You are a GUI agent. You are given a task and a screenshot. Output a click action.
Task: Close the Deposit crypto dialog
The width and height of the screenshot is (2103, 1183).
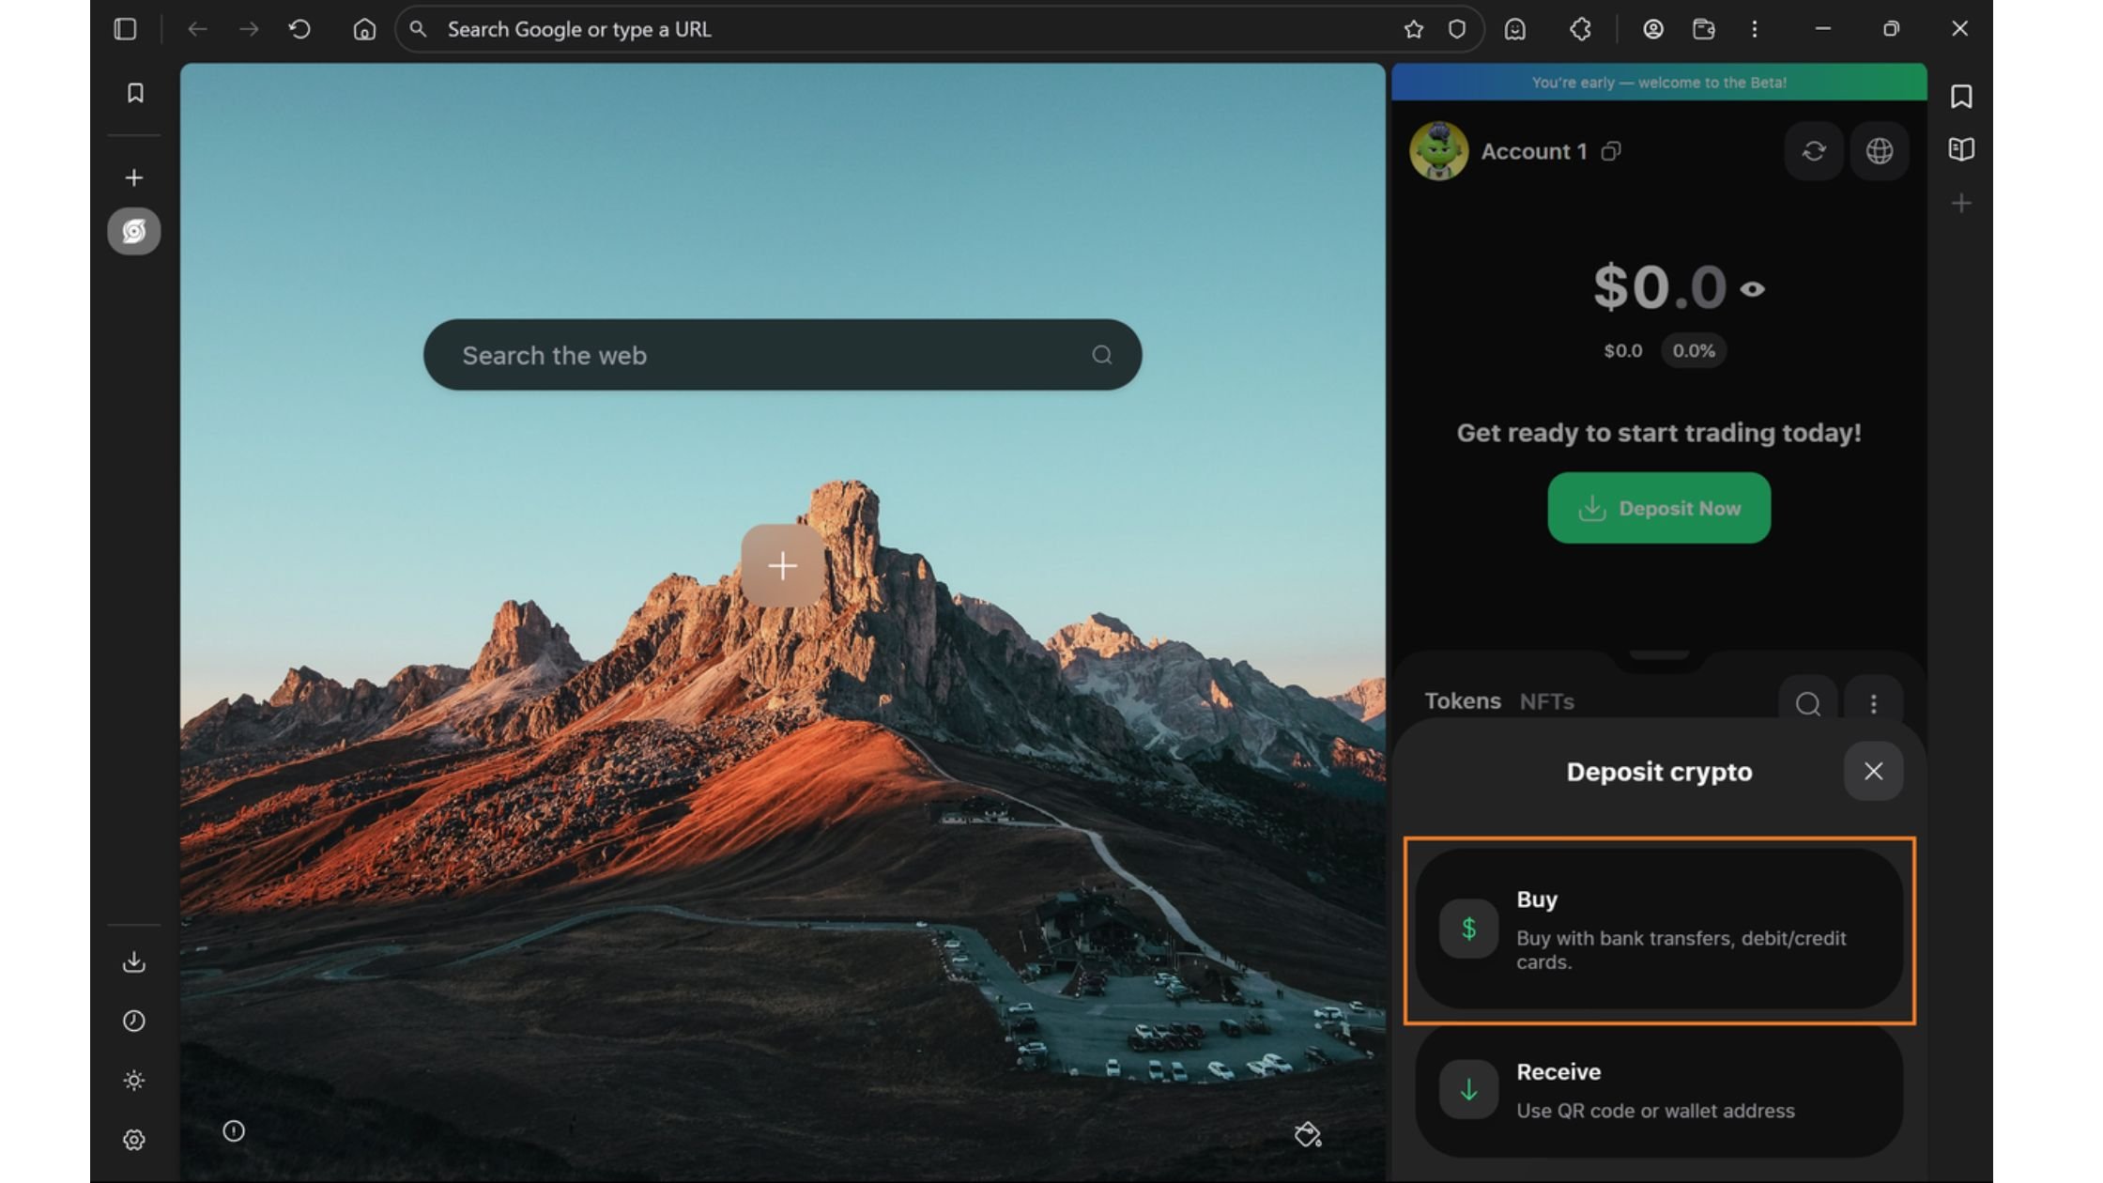[x=1873, y=771]
